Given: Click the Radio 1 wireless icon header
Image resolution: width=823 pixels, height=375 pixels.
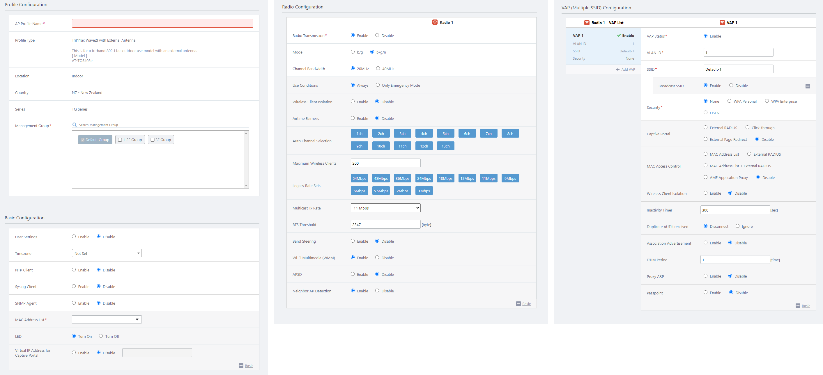Looking at the screenshot, I should click(435, 22).
